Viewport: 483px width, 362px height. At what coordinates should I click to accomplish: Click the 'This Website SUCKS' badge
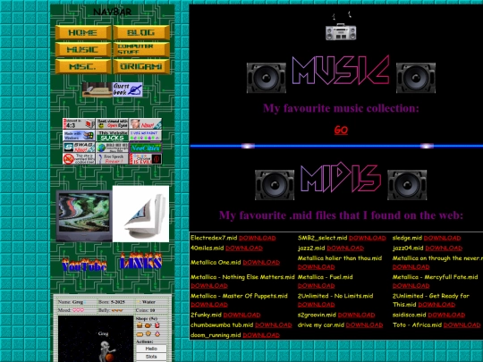(x=112, y=136)
